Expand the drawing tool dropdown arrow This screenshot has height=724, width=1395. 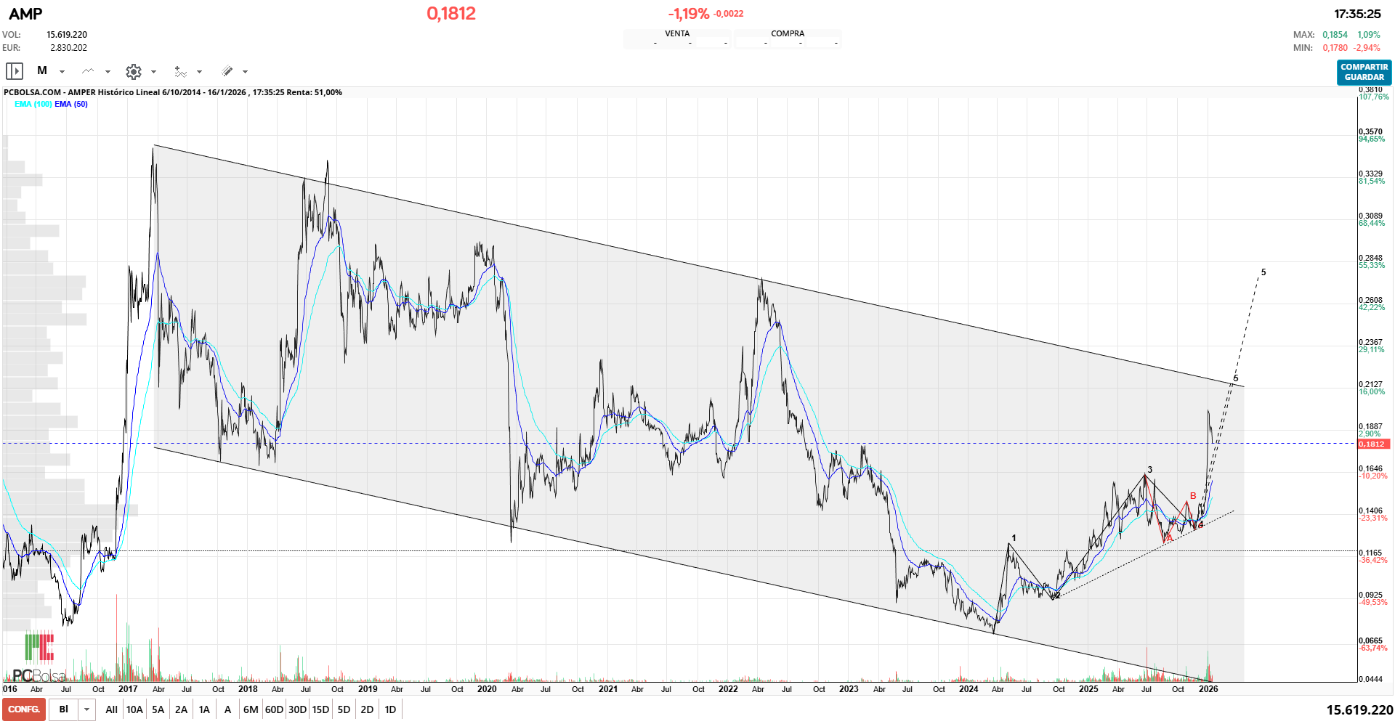[245, 70]
